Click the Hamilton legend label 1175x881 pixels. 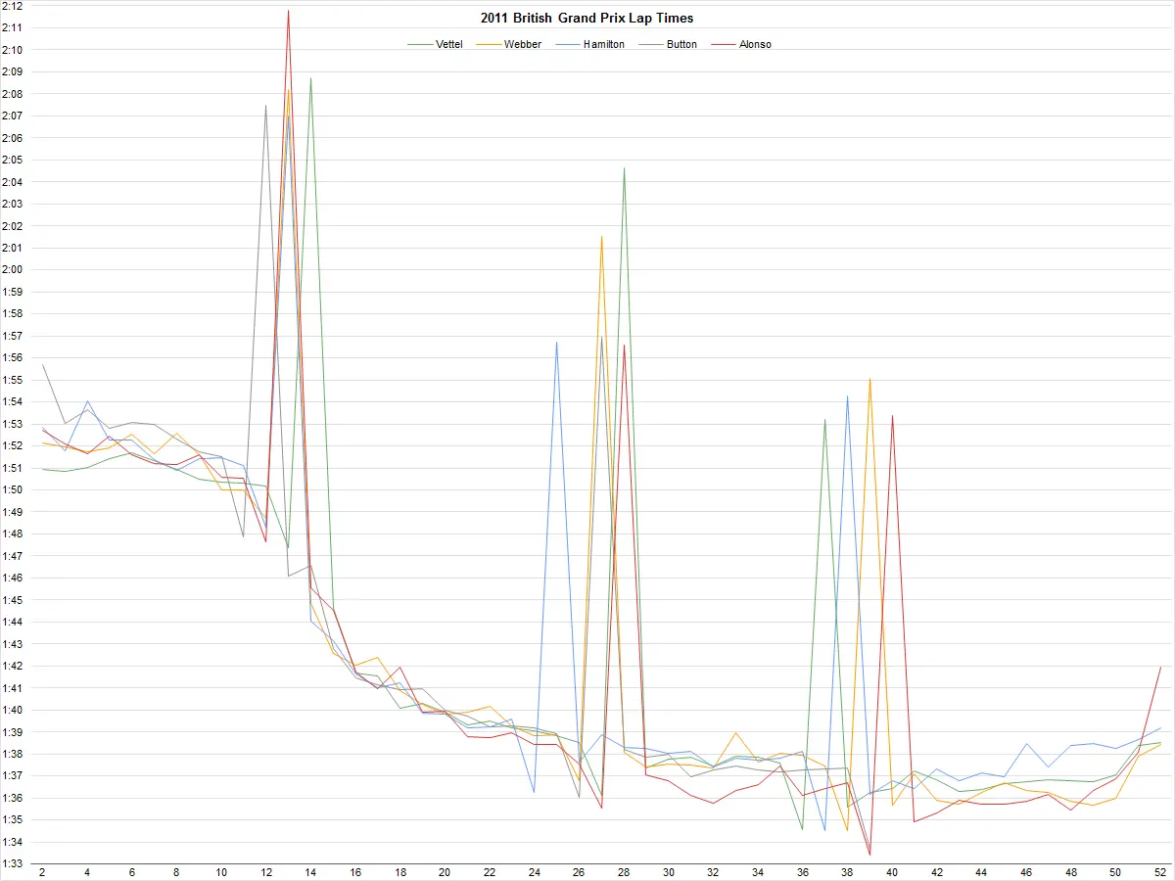pyautogui.click(x=603, y=44)
